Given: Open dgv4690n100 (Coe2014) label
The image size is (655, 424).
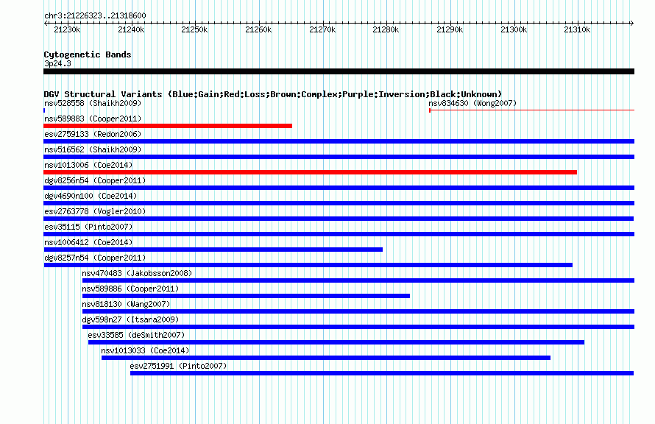Looking at the screenshot, I should 91,196.
